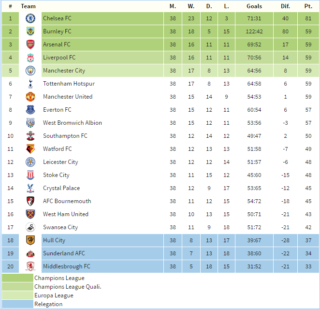Click the Hull City club crest

tap(30, 240)
